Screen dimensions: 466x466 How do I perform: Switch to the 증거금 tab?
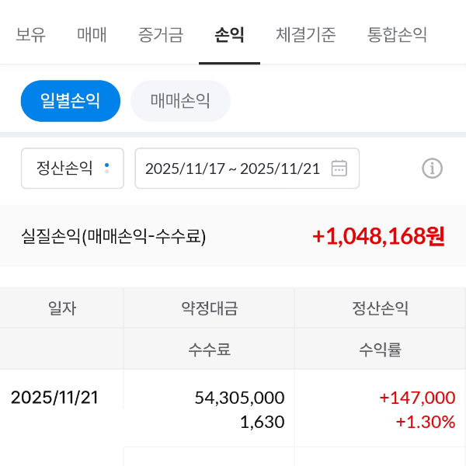click(160, 35)
